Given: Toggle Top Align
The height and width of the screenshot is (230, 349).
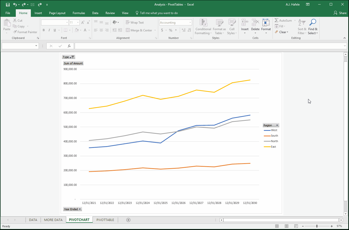Looking at the screenshot, I should pyautogui.click(x=96, y=22).
